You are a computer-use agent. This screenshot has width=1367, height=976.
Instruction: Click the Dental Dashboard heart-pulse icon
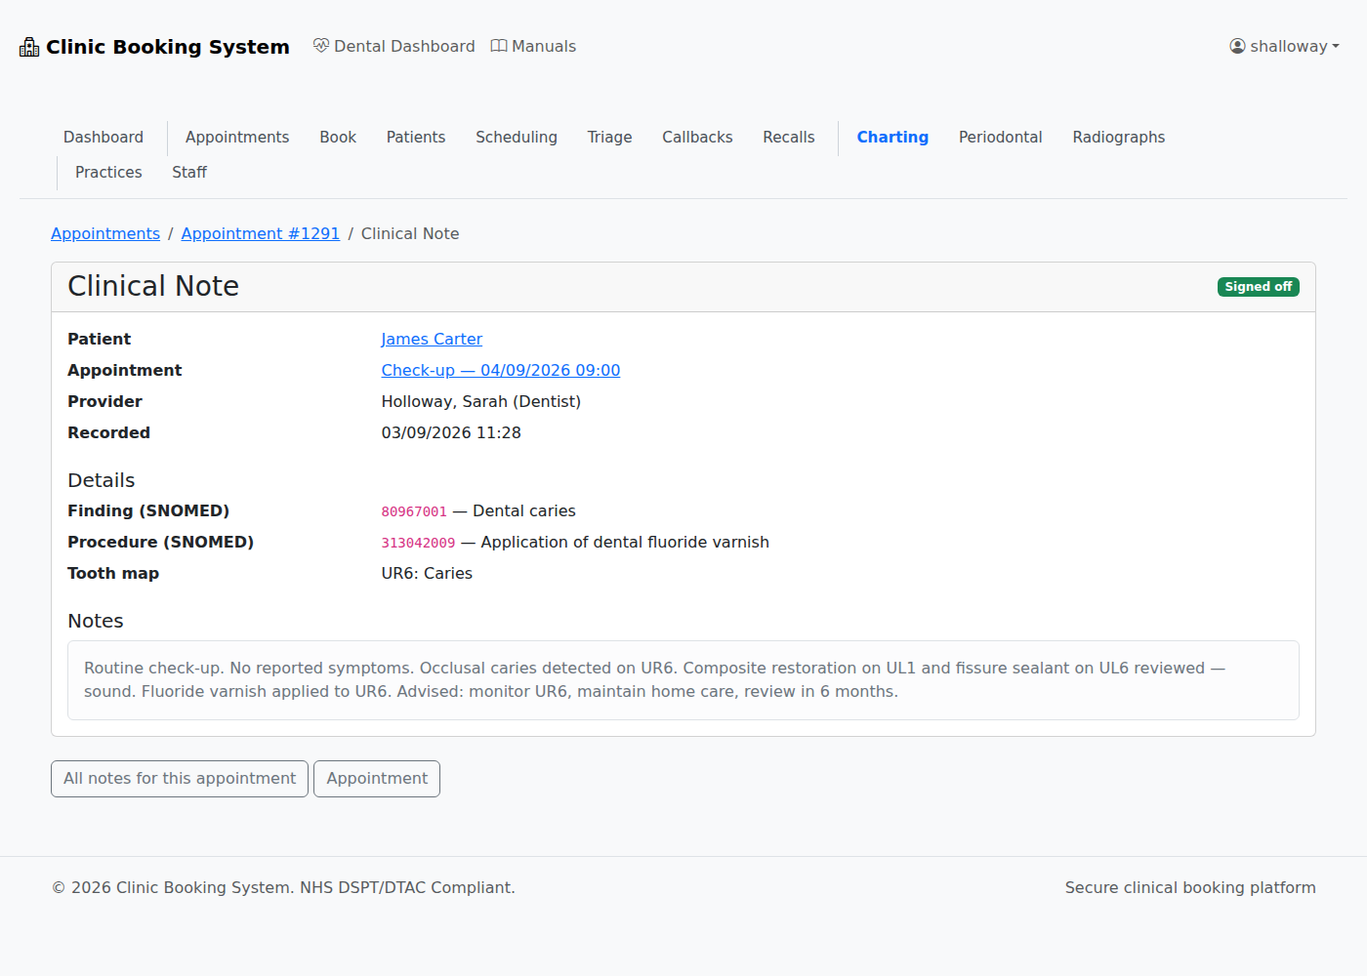coord(321,46)
